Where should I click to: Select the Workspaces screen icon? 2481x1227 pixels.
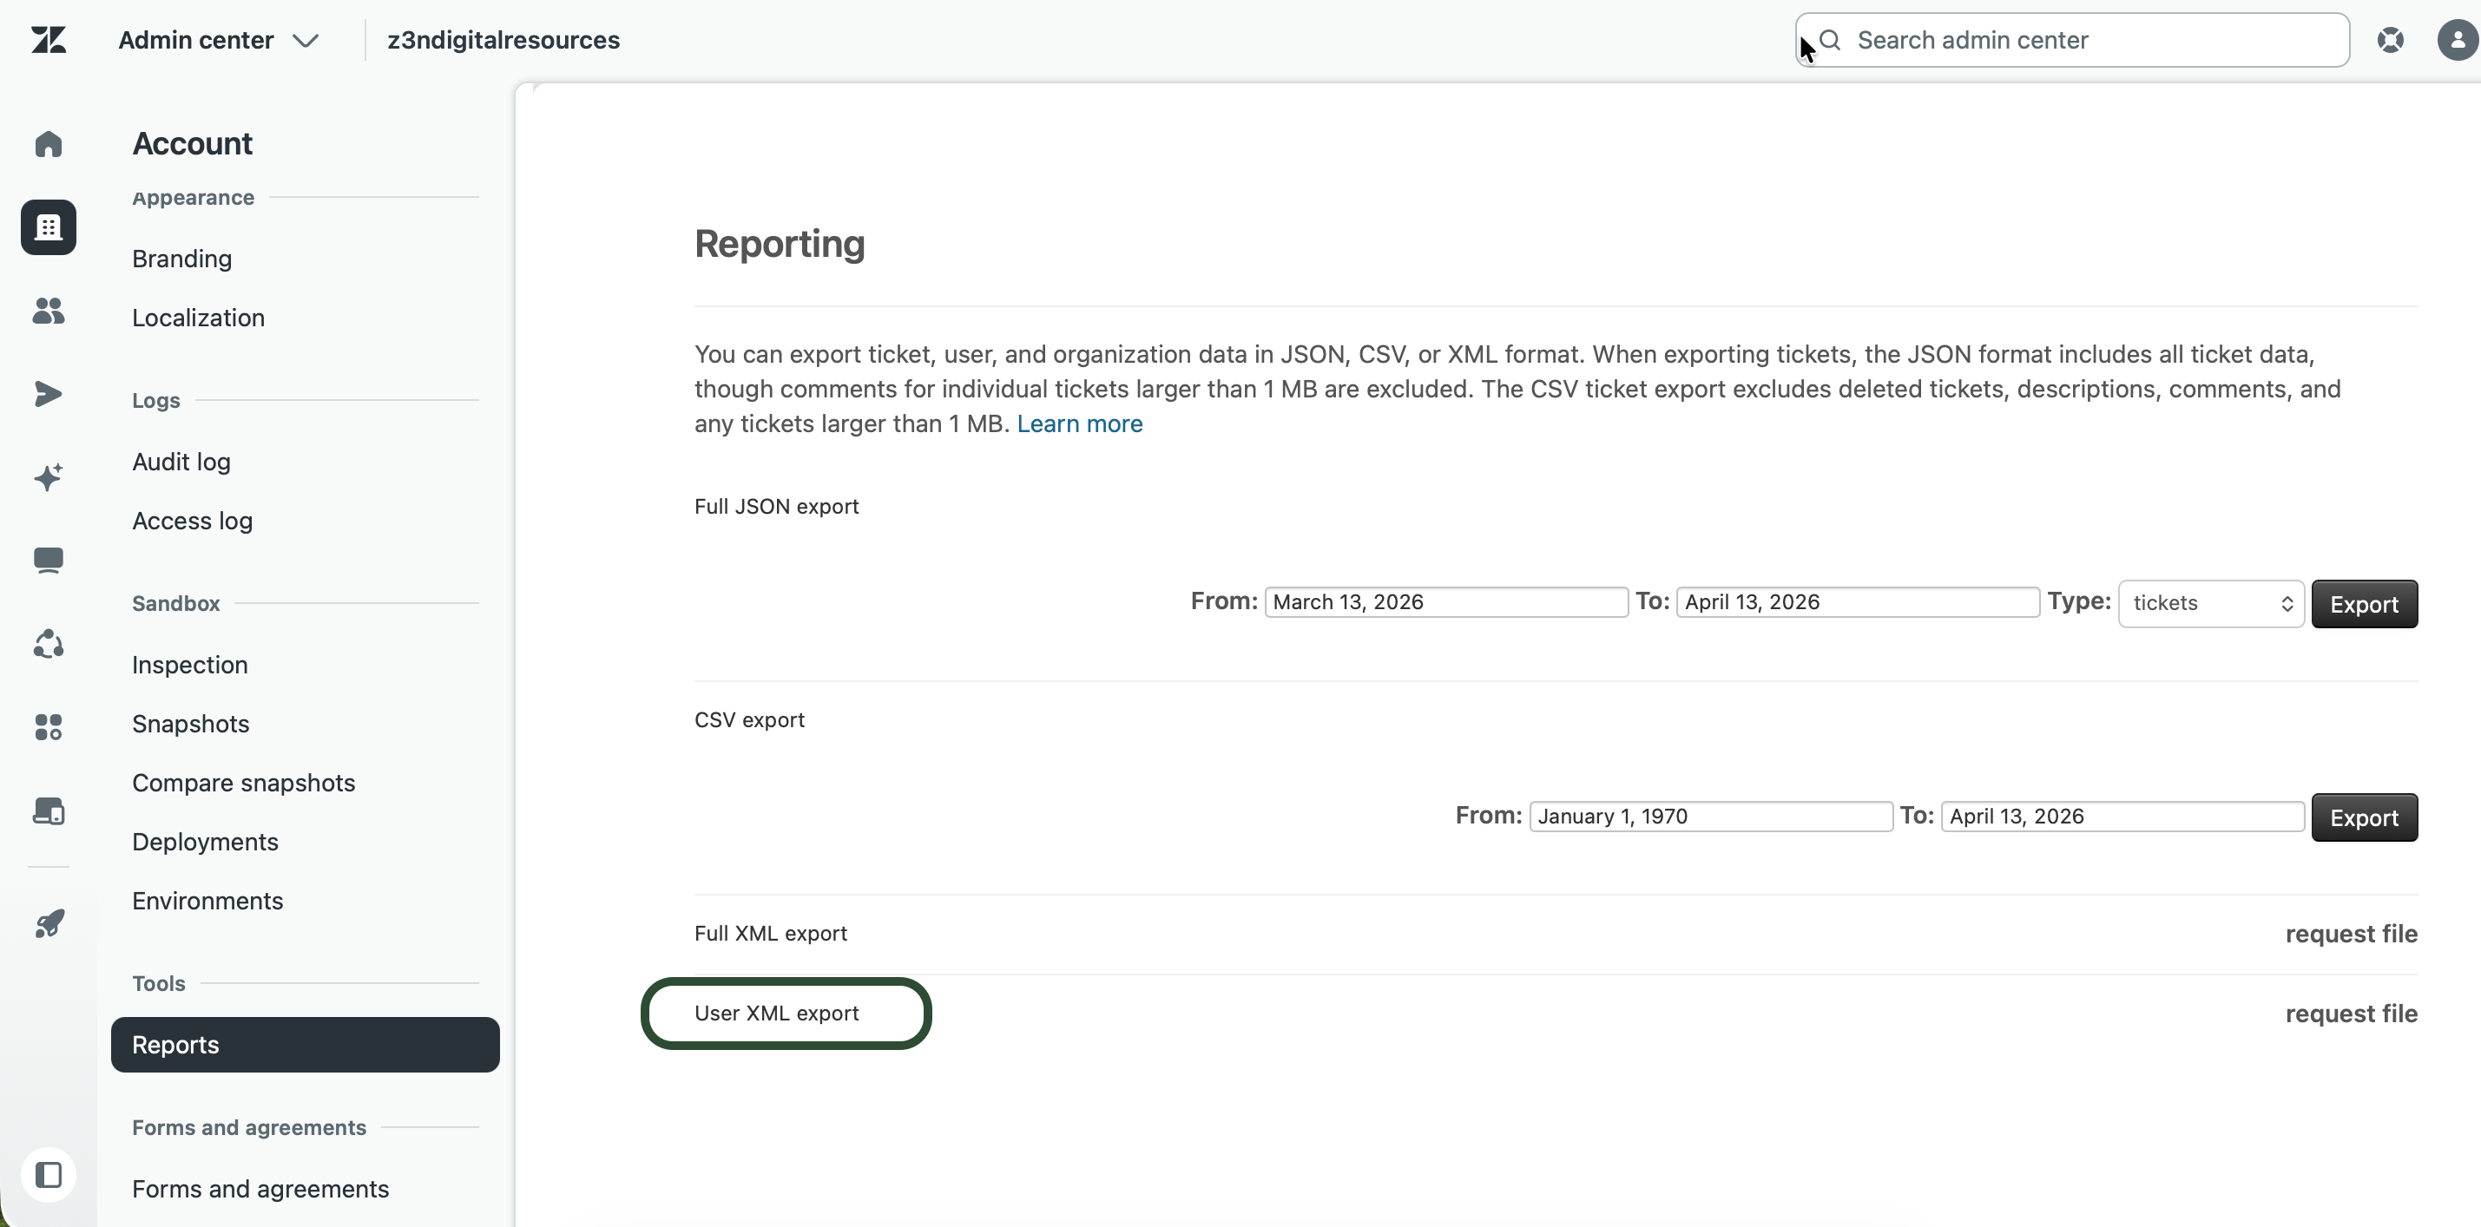point(48,560)
